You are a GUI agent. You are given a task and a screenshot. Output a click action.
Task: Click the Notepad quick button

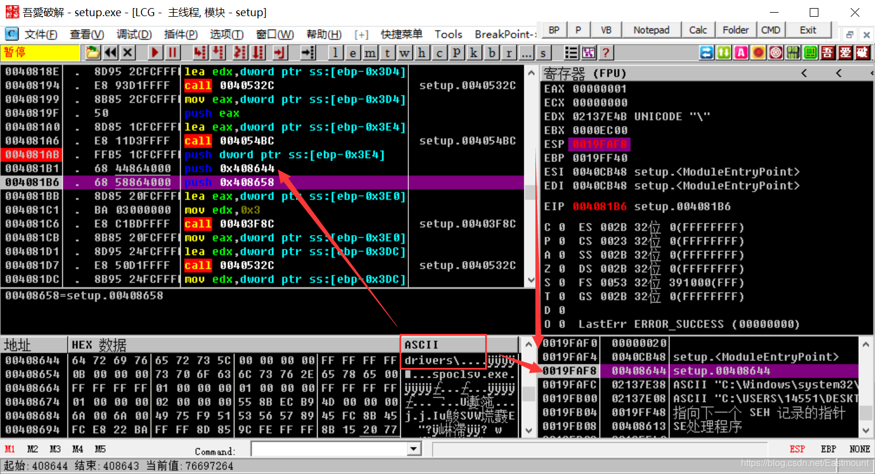651,30
